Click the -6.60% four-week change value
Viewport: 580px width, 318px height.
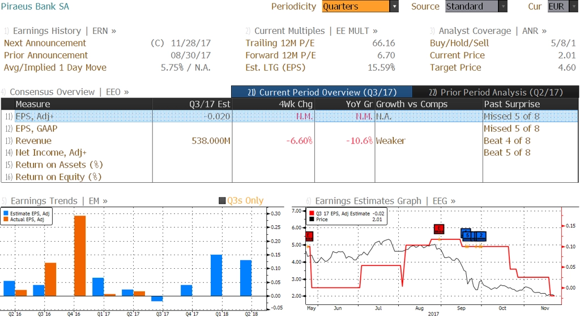(x=299, y=141)
